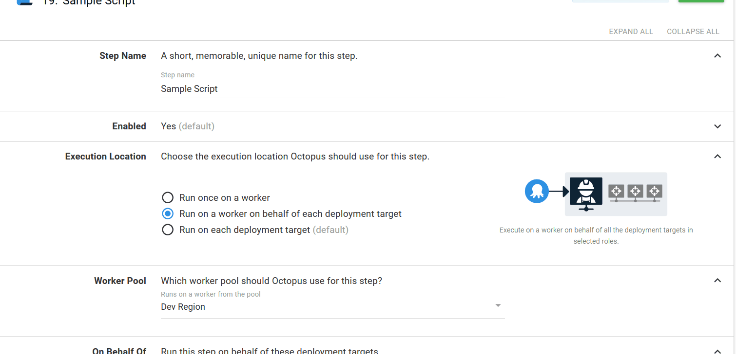Collapse the Worker Pool section
Viewport: 736px width, 354px height.
point(717,280)
